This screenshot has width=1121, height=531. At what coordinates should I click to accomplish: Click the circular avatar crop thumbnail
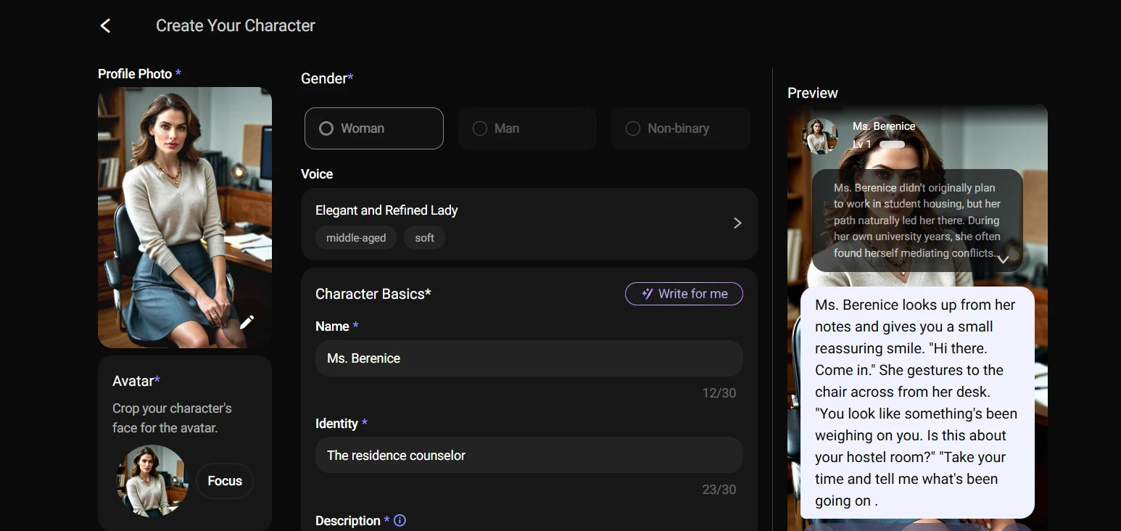[152, 480]
